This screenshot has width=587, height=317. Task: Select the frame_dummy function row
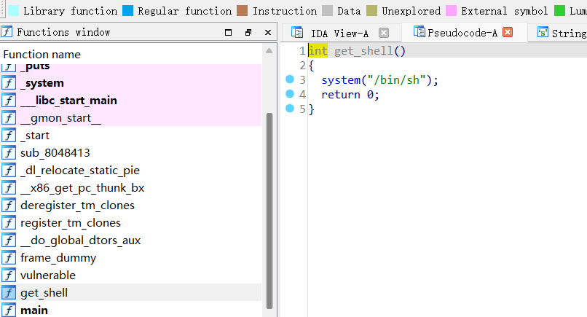coord(131,258)
